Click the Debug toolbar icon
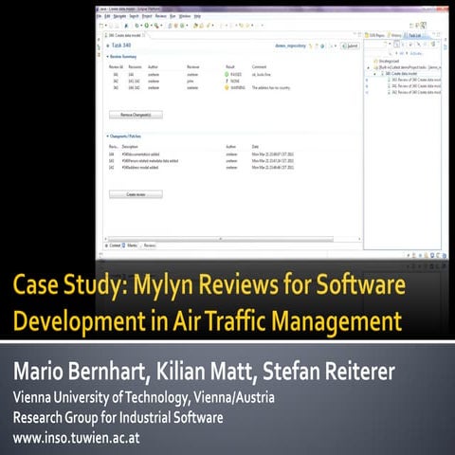Image resolution: width=455 pixels, height=455 pixels. coord(137,26)
